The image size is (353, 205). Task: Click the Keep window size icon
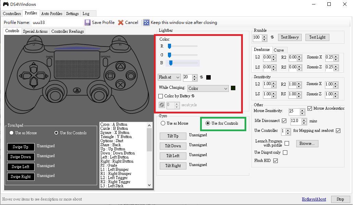(x=146, y=23)
